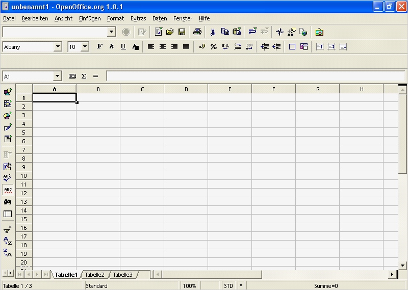The height and width of the screenshot is (290, 408).
Task: Click the Save document icon
Action: [182, 32]
